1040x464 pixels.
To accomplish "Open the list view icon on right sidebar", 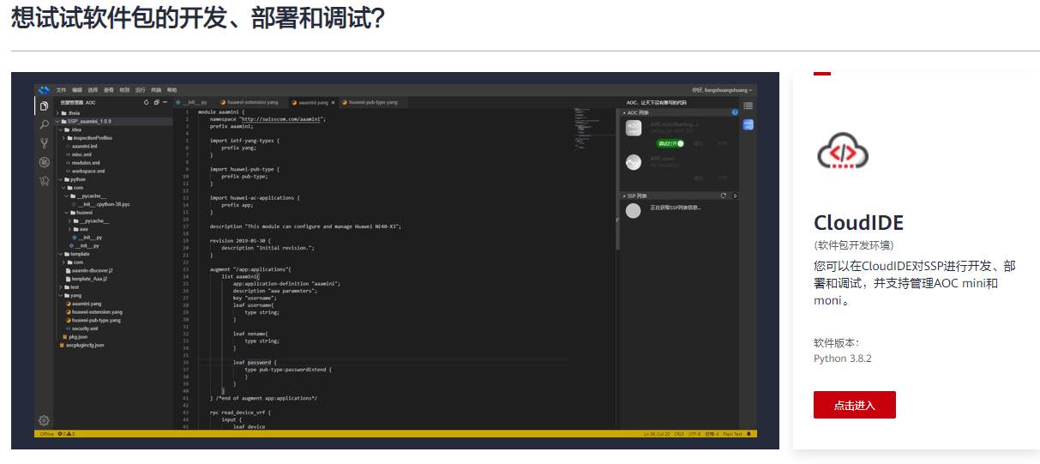I will tap(748, 105).
